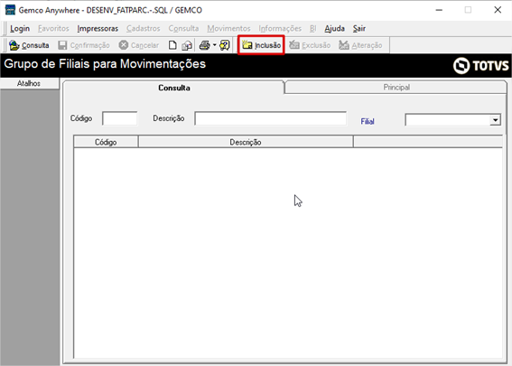Open the Ajuda menu

[335, 28]
